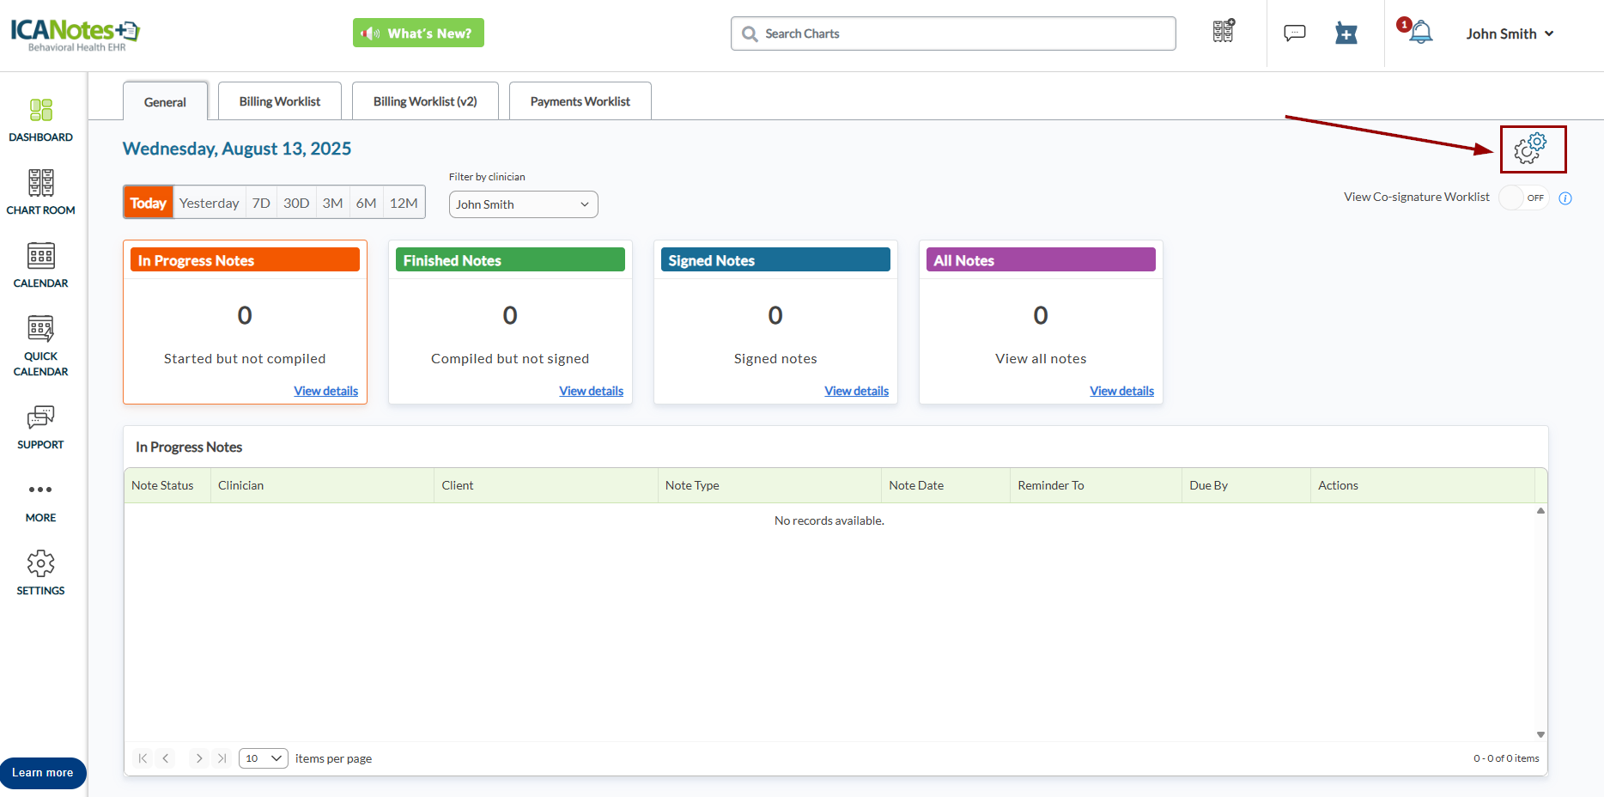Sort by Reminder To column header
This screenshot has height=797, width=1604.
point(1097,485)
